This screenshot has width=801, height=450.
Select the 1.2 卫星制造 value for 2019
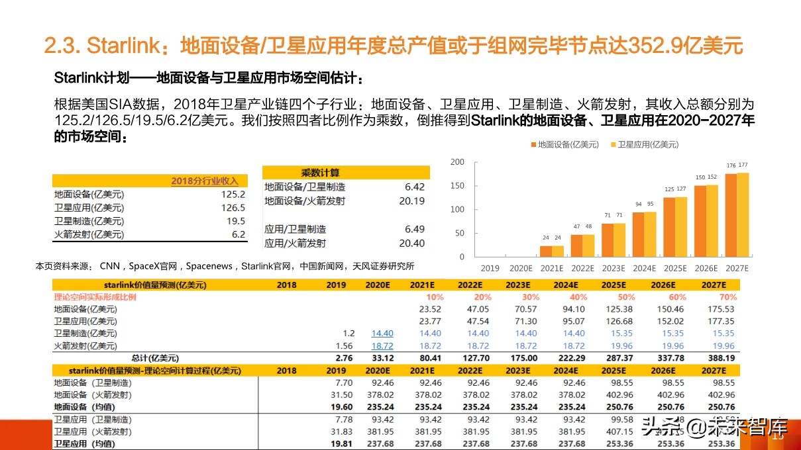tap(349, 334)
